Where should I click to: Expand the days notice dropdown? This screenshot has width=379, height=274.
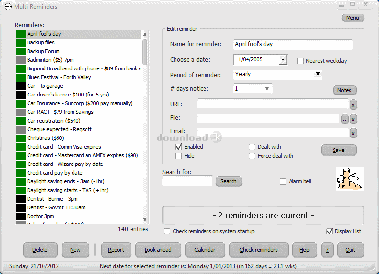click(267, 89)
